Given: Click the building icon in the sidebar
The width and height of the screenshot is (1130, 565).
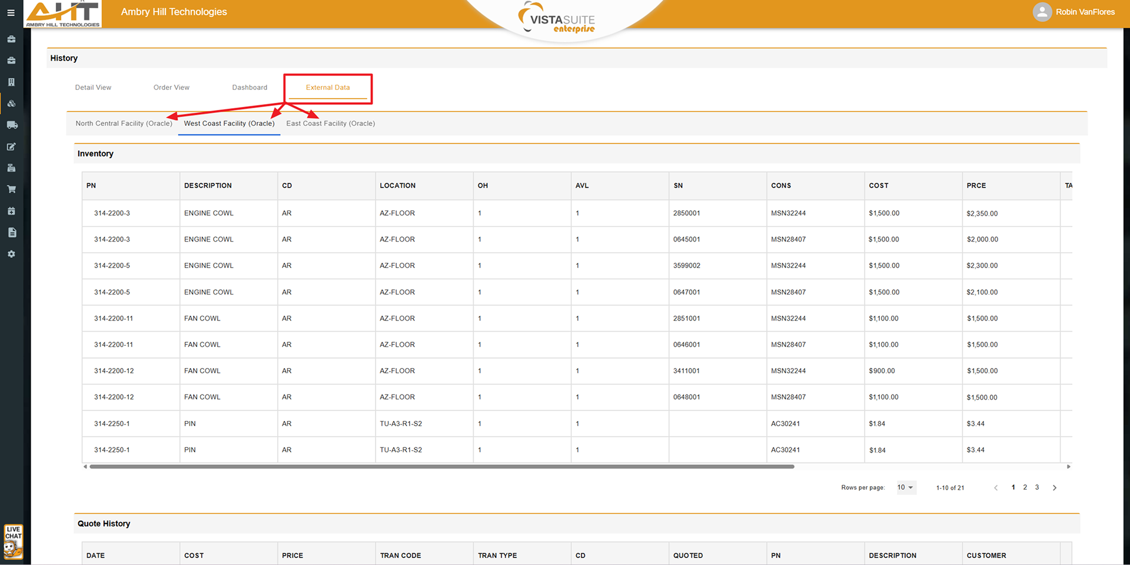Looking at the screenshot, I should pyautogui.click(x=11, y=82).
